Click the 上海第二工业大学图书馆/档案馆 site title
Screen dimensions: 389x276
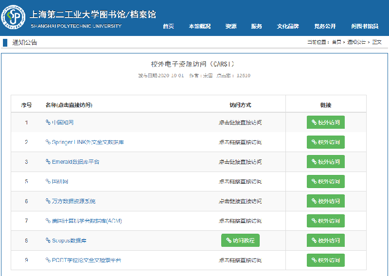point(93,14)
